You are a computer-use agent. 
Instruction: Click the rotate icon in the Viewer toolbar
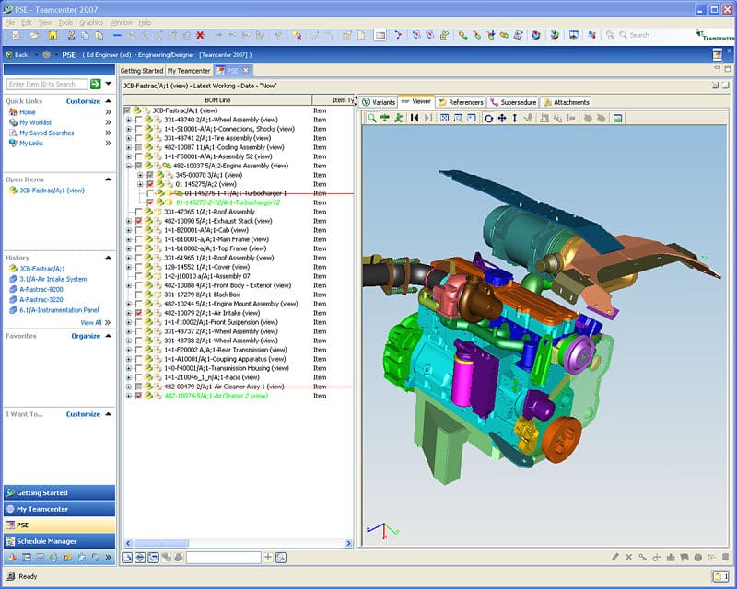(x=488, y=117)
